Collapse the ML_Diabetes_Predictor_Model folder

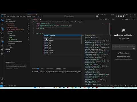pyautogui.click(x=16, y=30)
